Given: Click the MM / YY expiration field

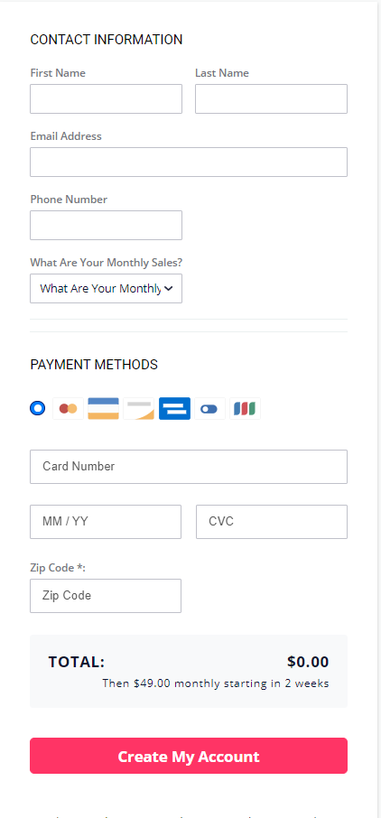Looking at the screenshot, I should point(106,522).
